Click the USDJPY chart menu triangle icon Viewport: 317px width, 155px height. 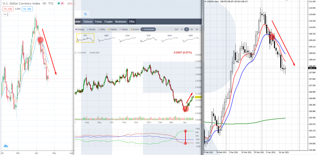point(206,1)
